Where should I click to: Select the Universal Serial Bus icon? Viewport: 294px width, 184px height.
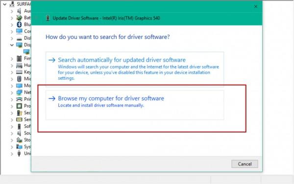pyautogui.click(x=19, y=154)
